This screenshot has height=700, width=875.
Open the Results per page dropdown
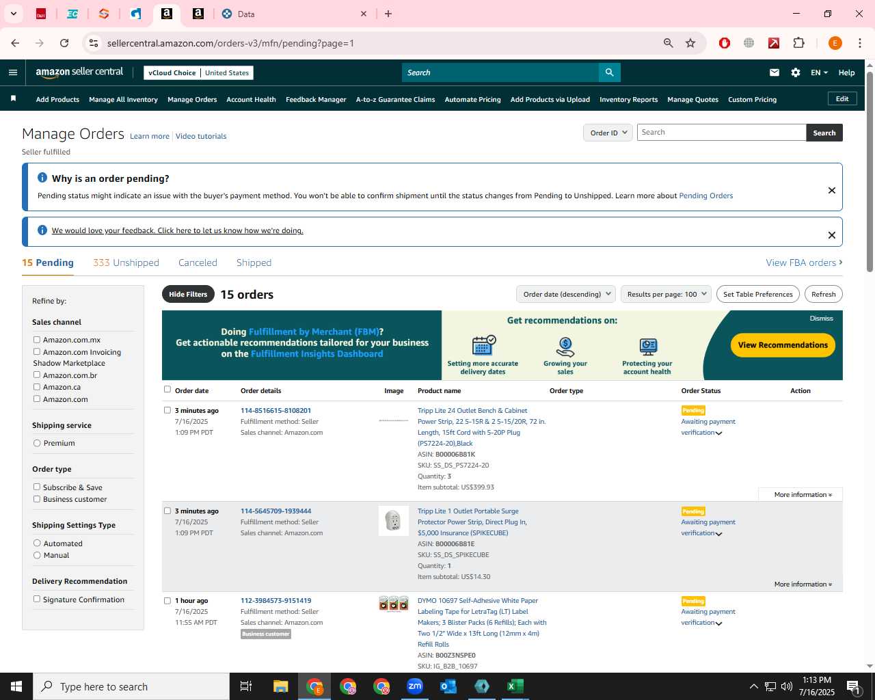(x=666, y=295)
